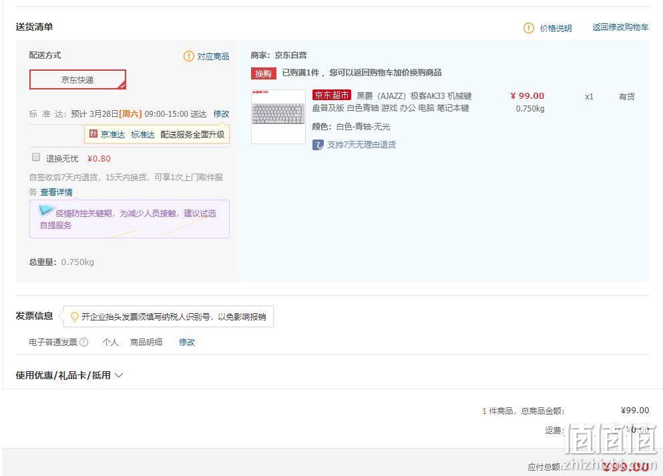Open 查看详情 for return service

click(x=56, y=192)
